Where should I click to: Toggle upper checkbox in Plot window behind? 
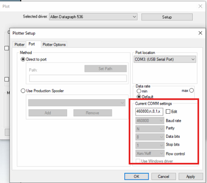click(7, 48)
